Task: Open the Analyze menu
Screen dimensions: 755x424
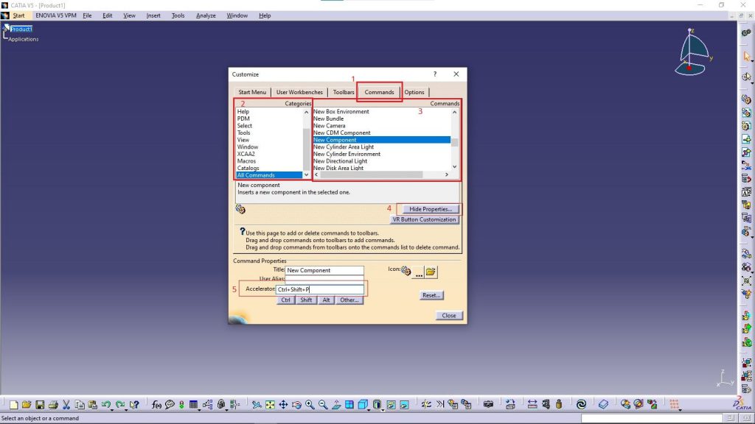Action: coord(206,15)
